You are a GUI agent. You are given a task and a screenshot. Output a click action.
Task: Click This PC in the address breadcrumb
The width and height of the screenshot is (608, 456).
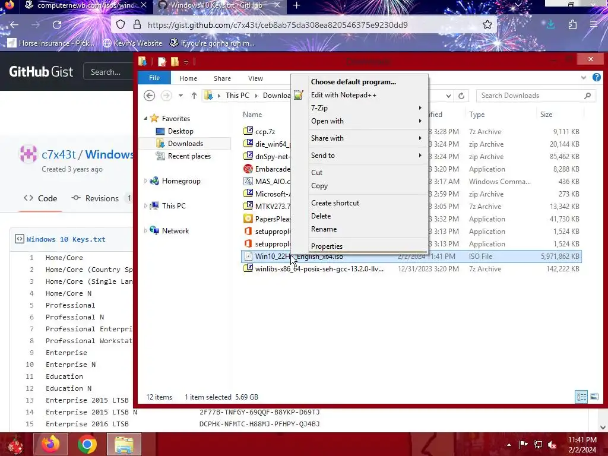click(x=237, y=96)
